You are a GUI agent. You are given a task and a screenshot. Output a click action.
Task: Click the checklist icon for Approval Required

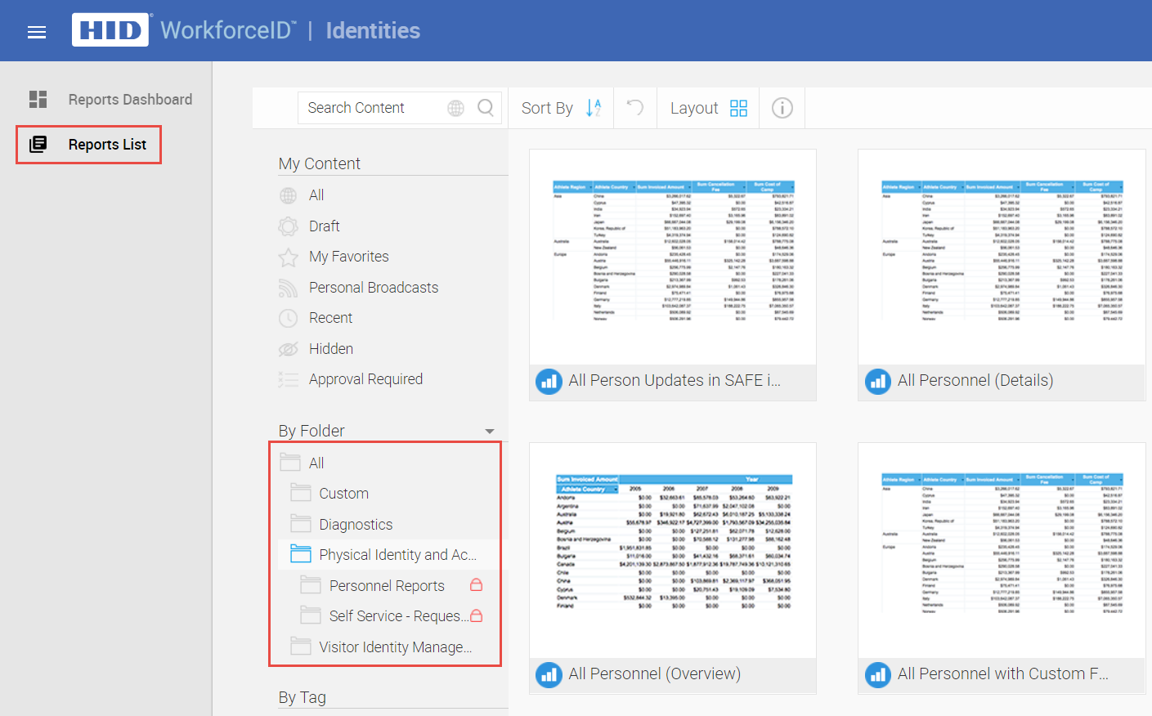288,379
